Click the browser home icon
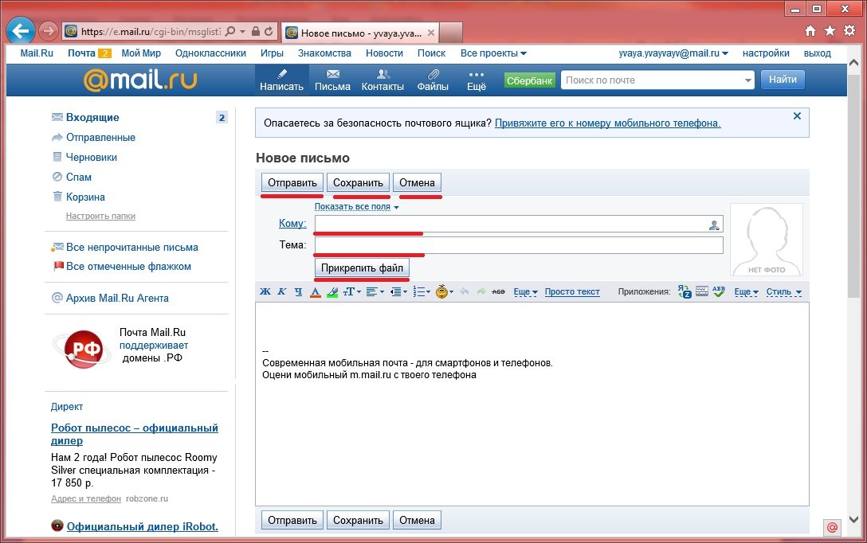The image size is (867, 543). click(x=810, y=31)
